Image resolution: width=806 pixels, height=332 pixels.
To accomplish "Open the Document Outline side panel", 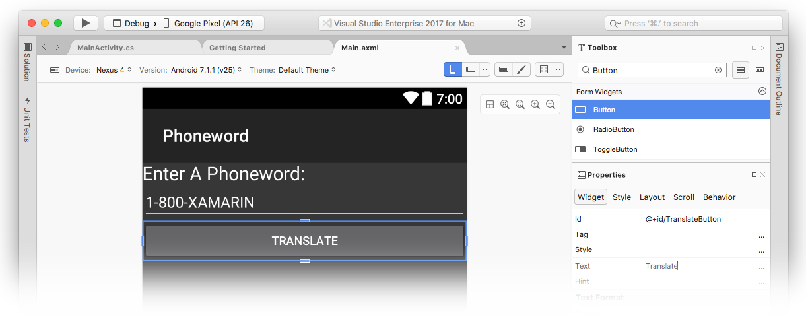I will (779, 79).
